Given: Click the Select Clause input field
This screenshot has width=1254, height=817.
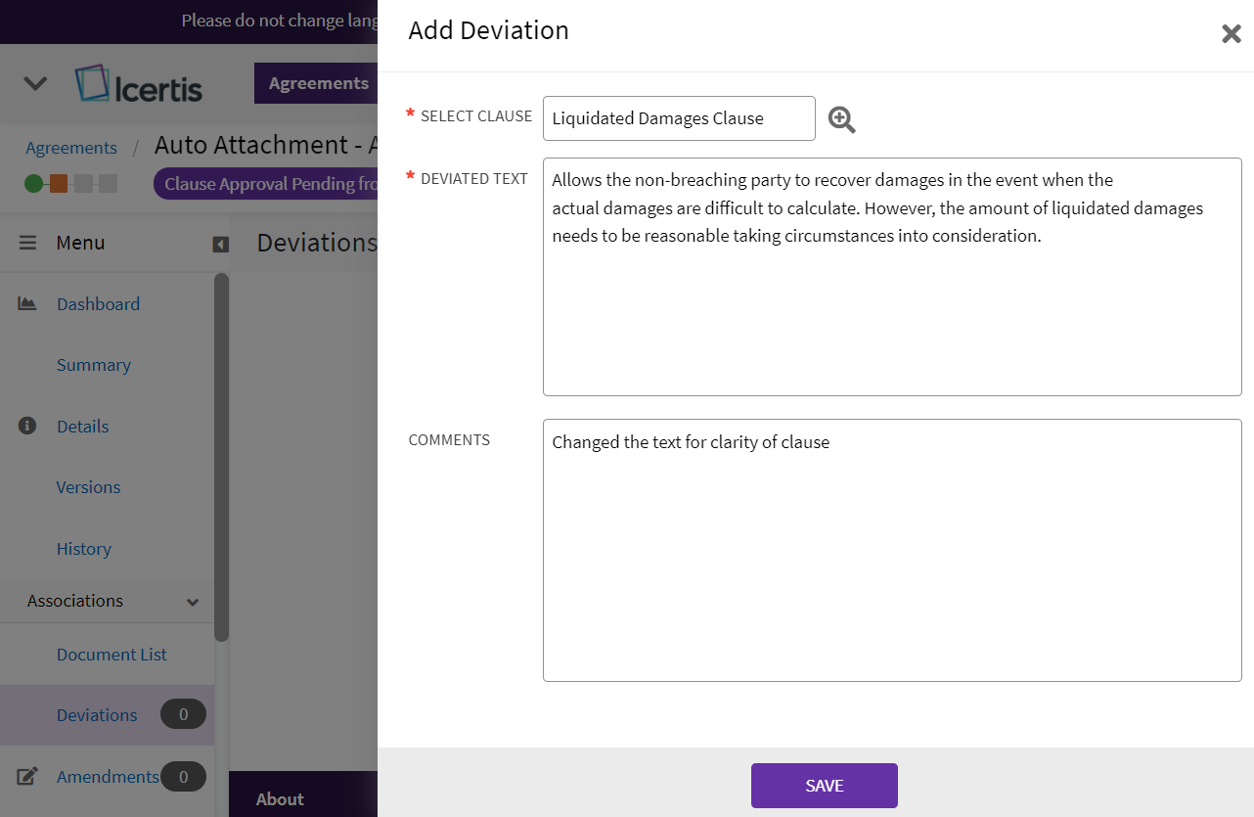Looking at the screenshot, I should [x=679, y=118].
